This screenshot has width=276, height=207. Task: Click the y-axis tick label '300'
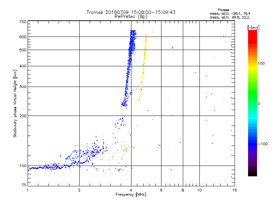[x=23, y=87]
